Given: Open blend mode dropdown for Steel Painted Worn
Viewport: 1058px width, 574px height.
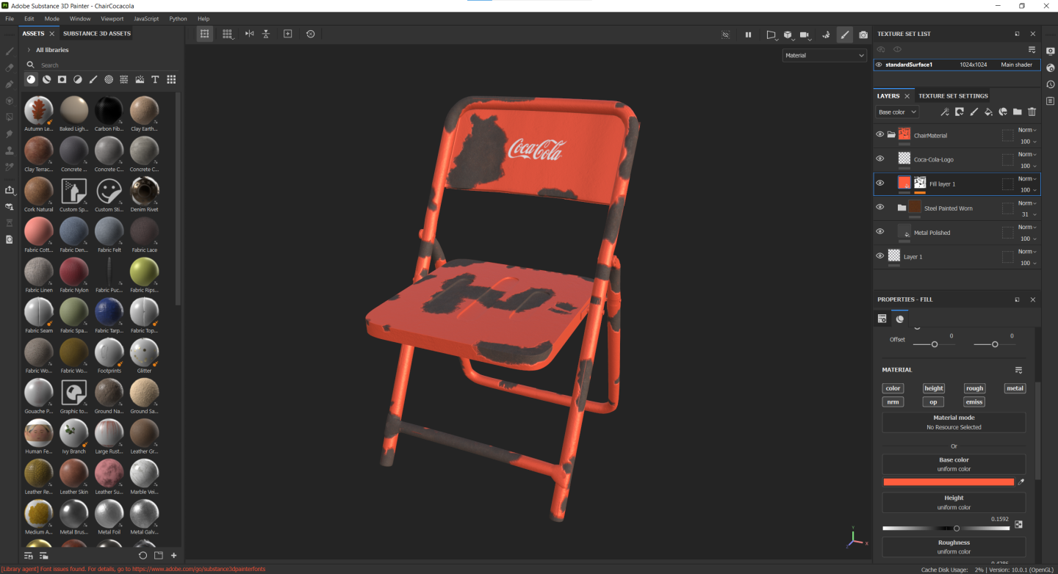Looking at the screenshot, I should click(x=1027, y=203).
